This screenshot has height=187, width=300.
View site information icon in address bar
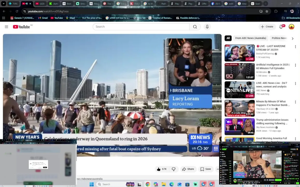[25, 11]
